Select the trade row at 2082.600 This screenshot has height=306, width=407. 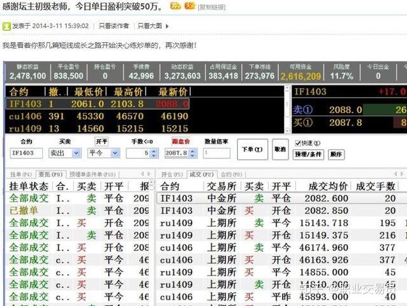281,199
